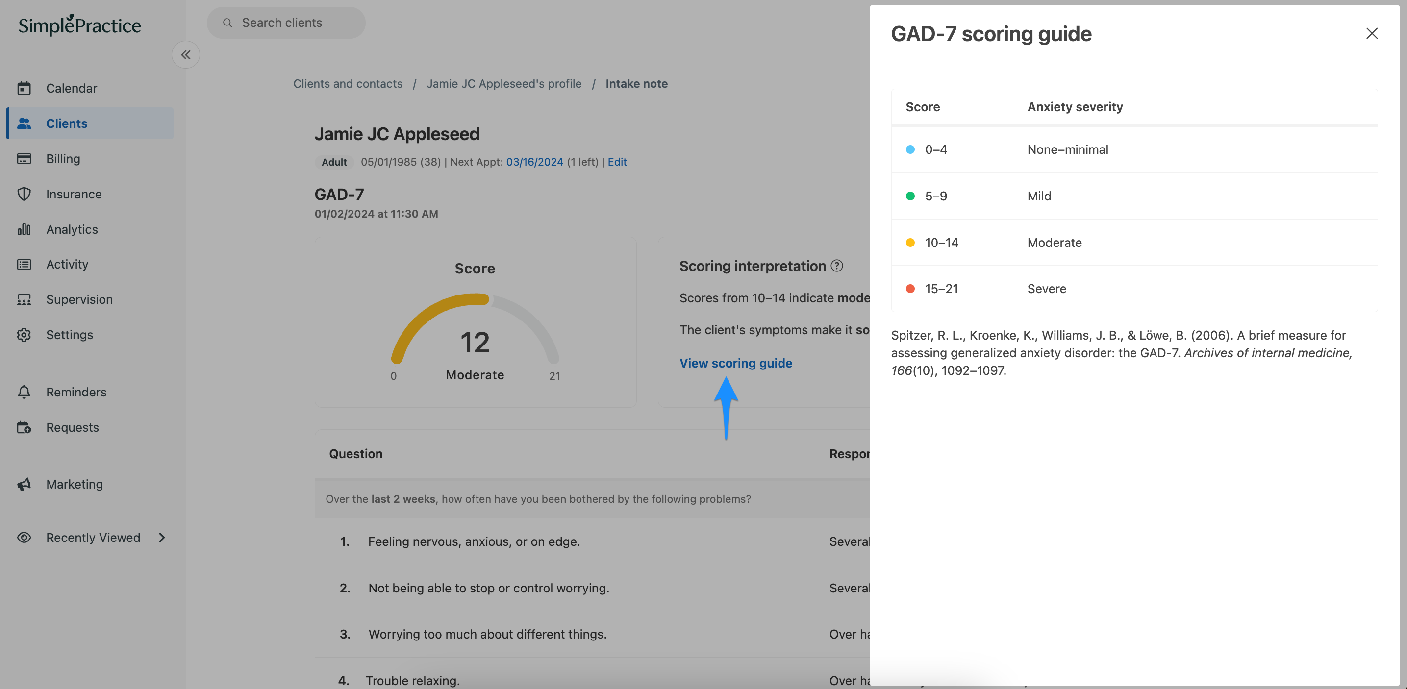Click the Supervision icon
1407x689 pixels.
point(24,300)
